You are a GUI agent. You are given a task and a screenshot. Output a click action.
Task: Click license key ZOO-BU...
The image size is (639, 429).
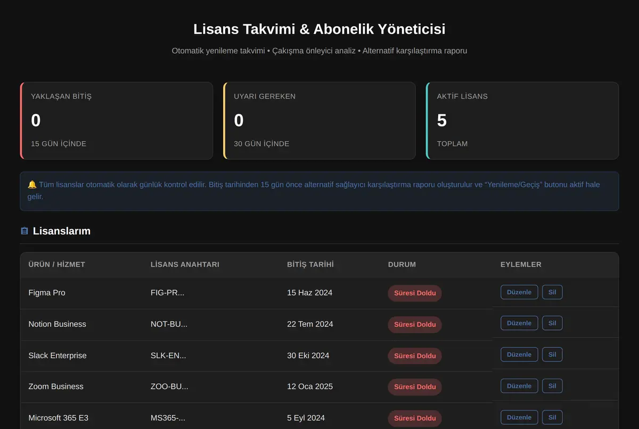point(169,386)
